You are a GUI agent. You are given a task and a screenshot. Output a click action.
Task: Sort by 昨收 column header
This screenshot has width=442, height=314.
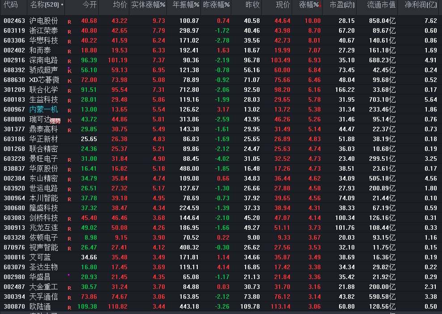point(253,5)
